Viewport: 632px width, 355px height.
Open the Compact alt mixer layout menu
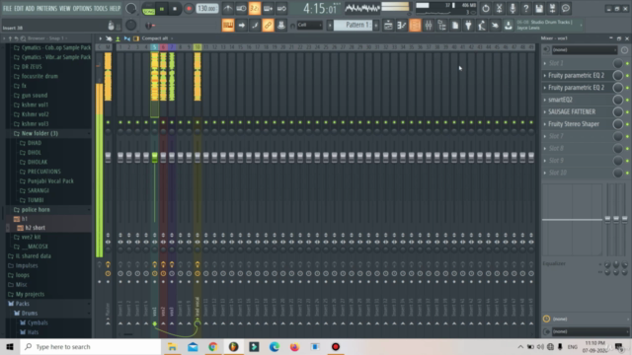tap(156, 38)
